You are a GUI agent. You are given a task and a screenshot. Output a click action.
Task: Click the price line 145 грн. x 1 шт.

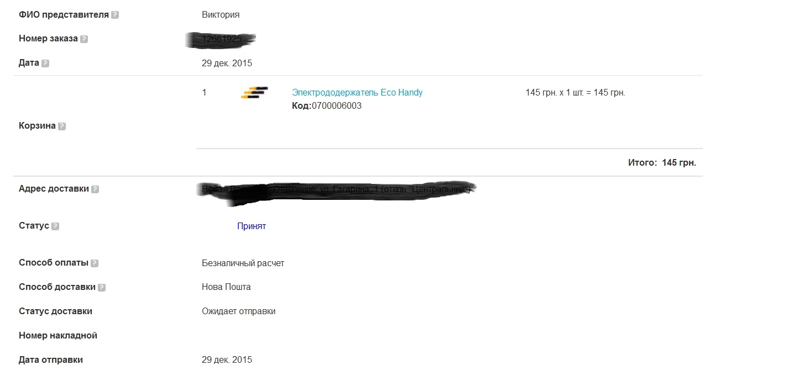coord(575,93)
